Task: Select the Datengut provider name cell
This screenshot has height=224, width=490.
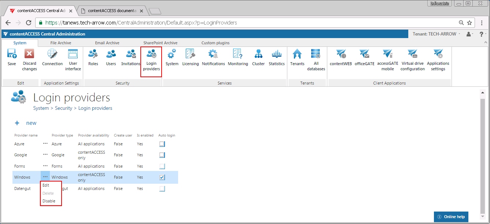Action: pyautogui.click(x=22, y=188)
